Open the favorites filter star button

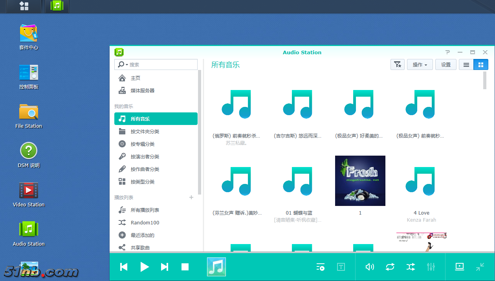[x=398, y=65]
